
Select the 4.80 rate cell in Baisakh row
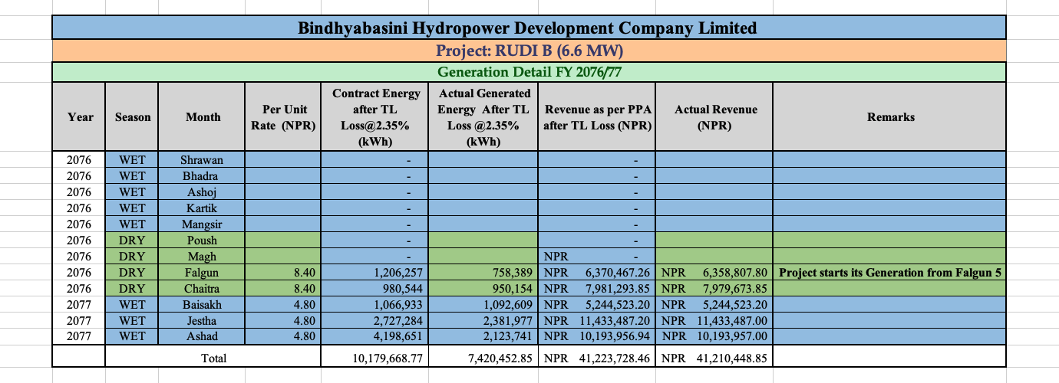click(x=283, y=305)
